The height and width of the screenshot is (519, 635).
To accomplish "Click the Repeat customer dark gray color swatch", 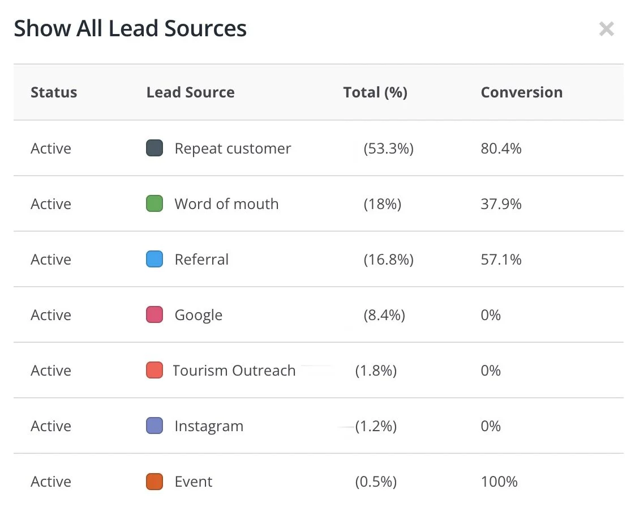I will pyautogui.click(x=155, y=148).
